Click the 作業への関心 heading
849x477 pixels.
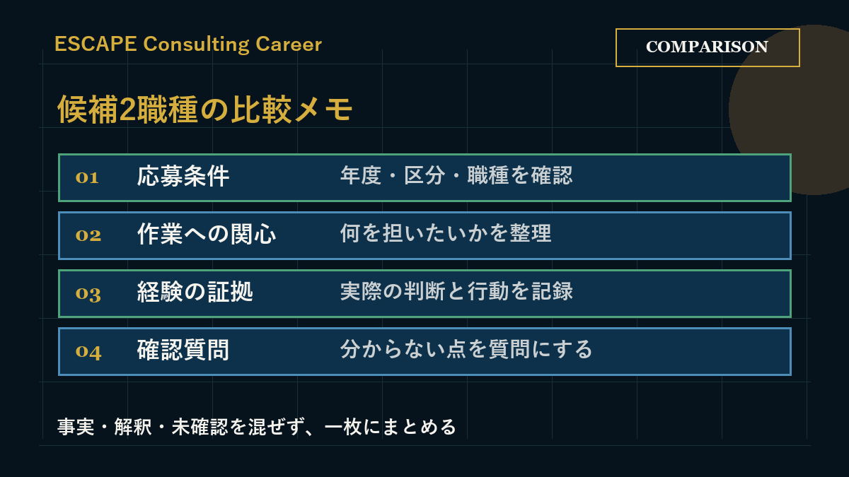click(x=207, y=235)
